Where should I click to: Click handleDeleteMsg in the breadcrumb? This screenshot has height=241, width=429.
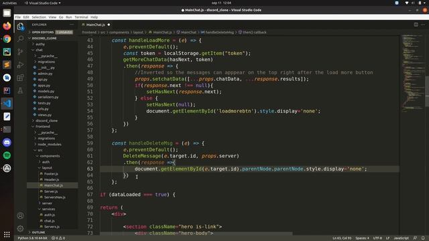(219, 32)
